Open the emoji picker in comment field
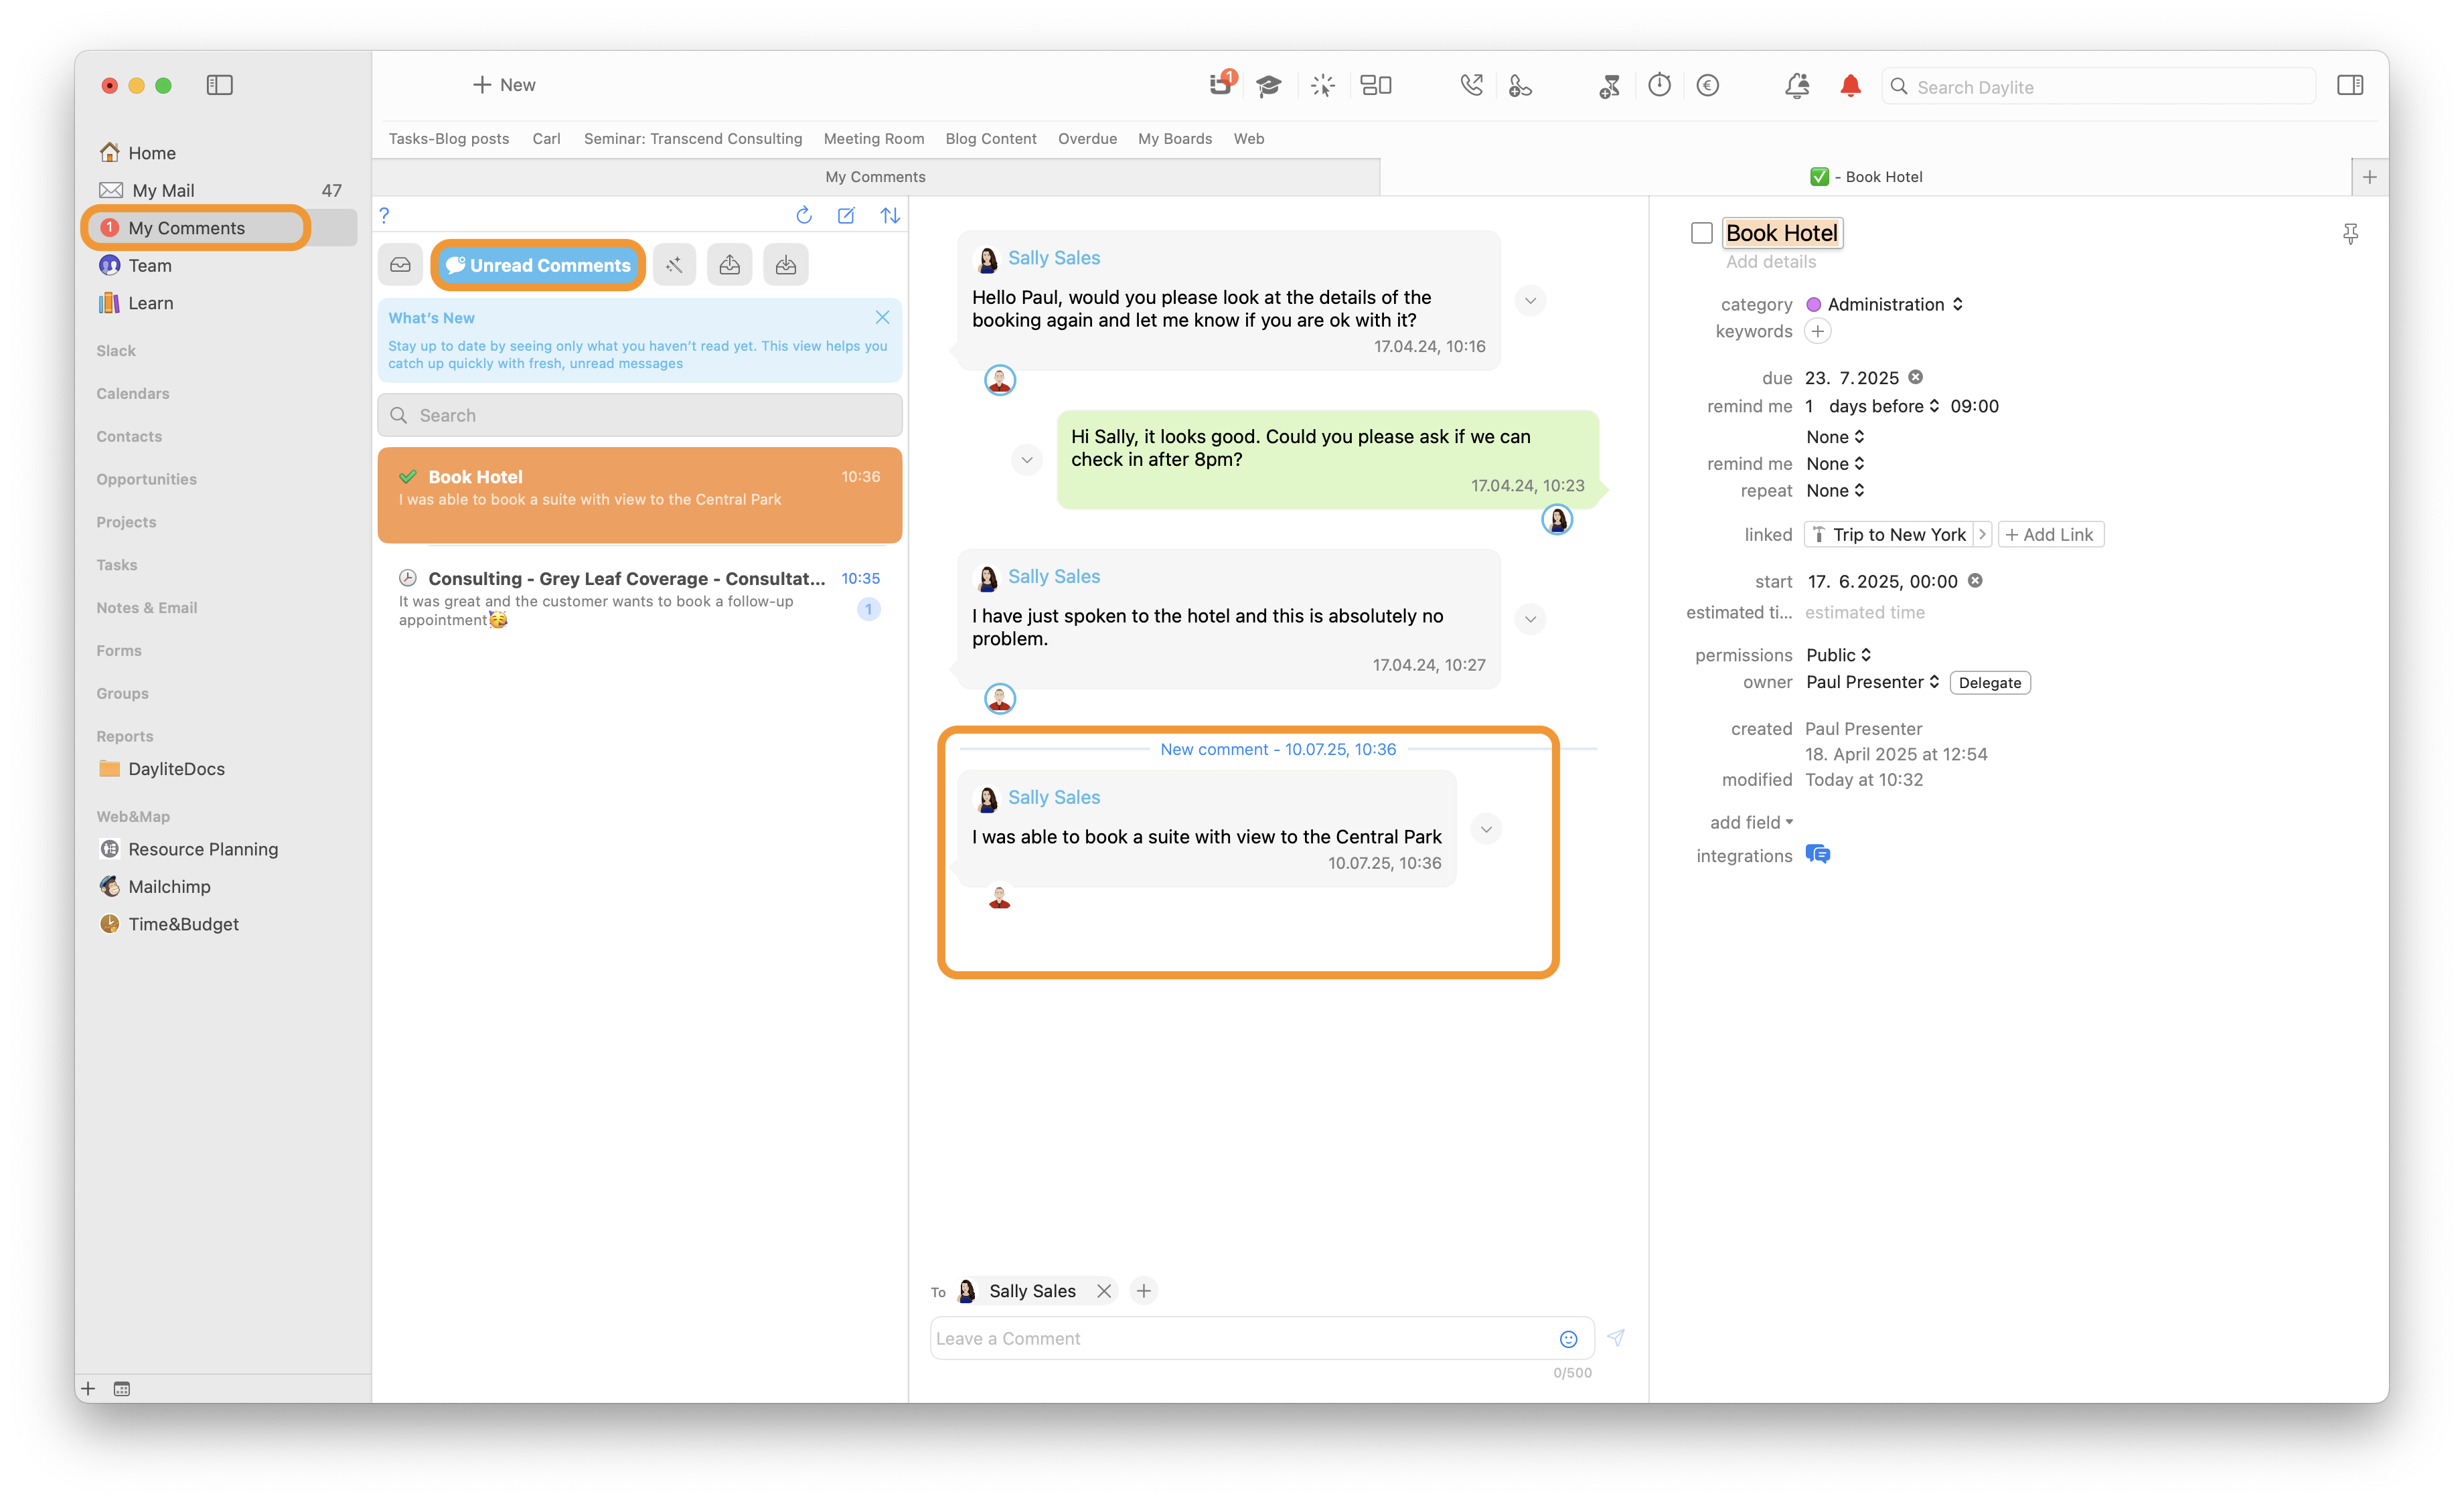 [1568, 1339]
